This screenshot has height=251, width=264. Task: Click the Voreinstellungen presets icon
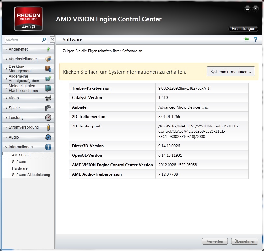point(48,59)
